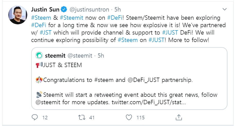Click the reply speech bubble icon
The height and width of the screenshot is (126, 238).
pos(35,118)
